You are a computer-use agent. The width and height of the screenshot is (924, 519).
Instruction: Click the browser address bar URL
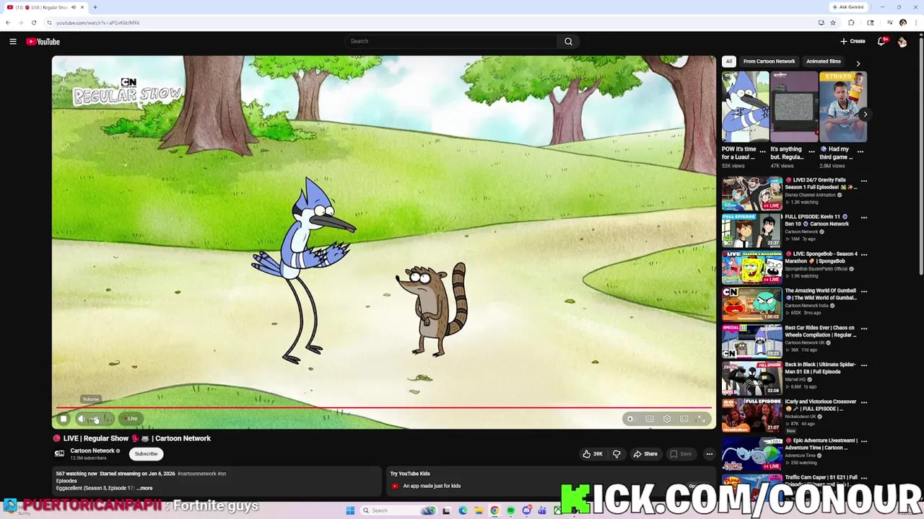pos(98,22)
